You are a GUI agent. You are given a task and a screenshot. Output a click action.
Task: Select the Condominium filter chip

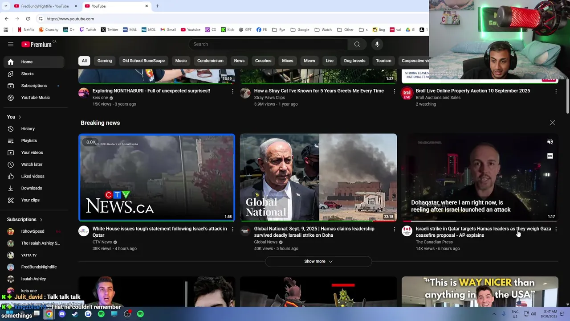click(x=210, y=61)
